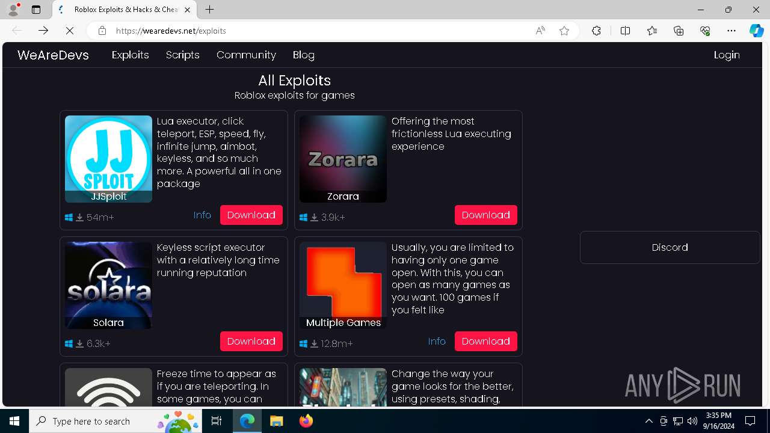770x433 pixels.
Task: View site information lock icon
Action: click(x=102, y=31)
